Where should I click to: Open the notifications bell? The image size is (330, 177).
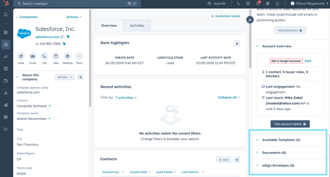[x=277, y=3]
